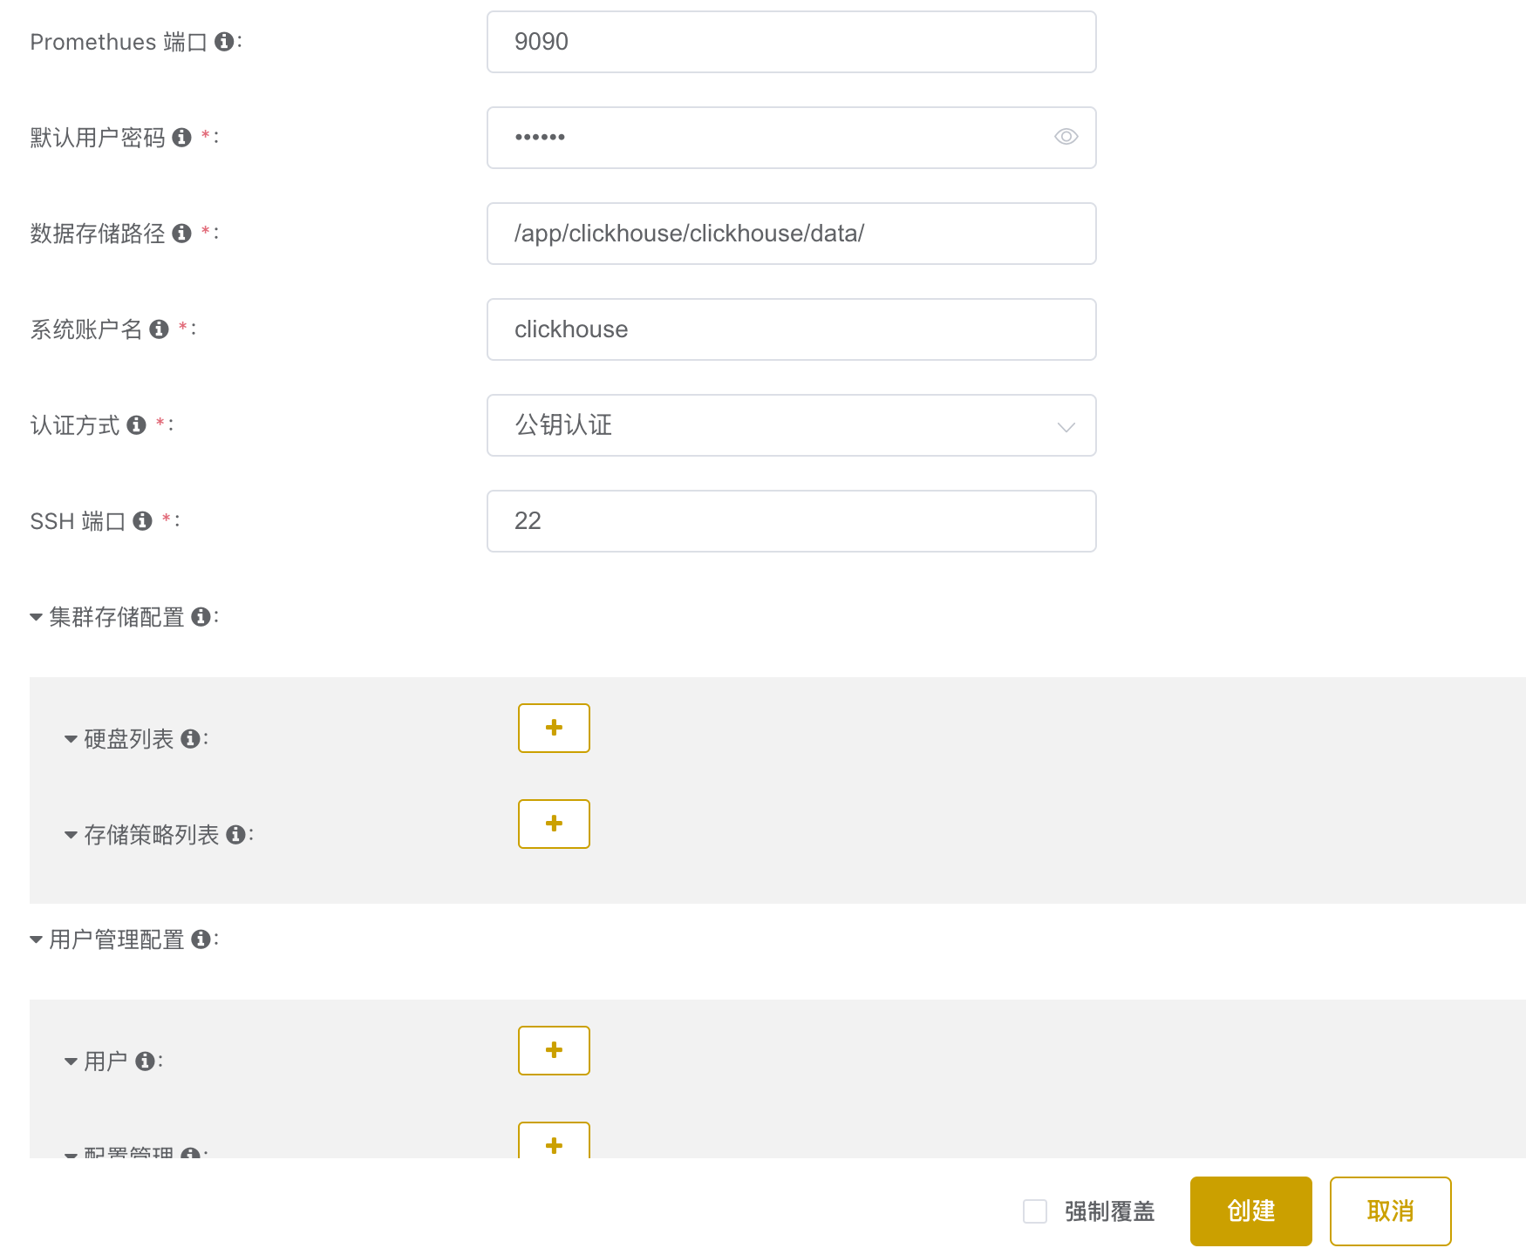Click info icon next to Promethues 端口

point(224,42)
